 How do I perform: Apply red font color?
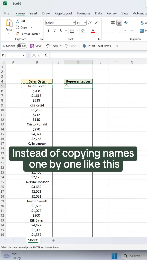click(x=93, y=31)
